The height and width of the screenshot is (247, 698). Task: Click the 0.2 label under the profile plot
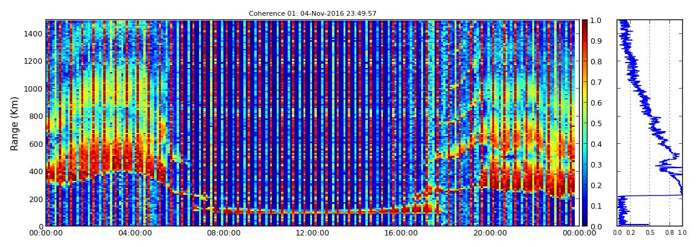click(x=631, y=233)
